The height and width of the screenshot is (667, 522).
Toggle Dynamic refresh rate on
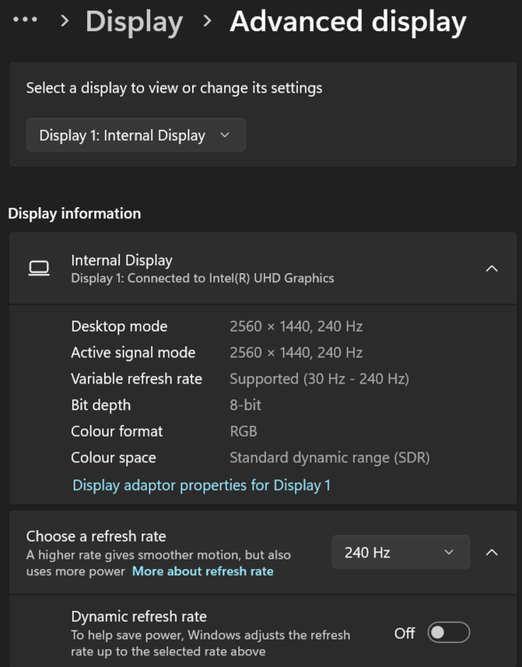click(449, 632)
